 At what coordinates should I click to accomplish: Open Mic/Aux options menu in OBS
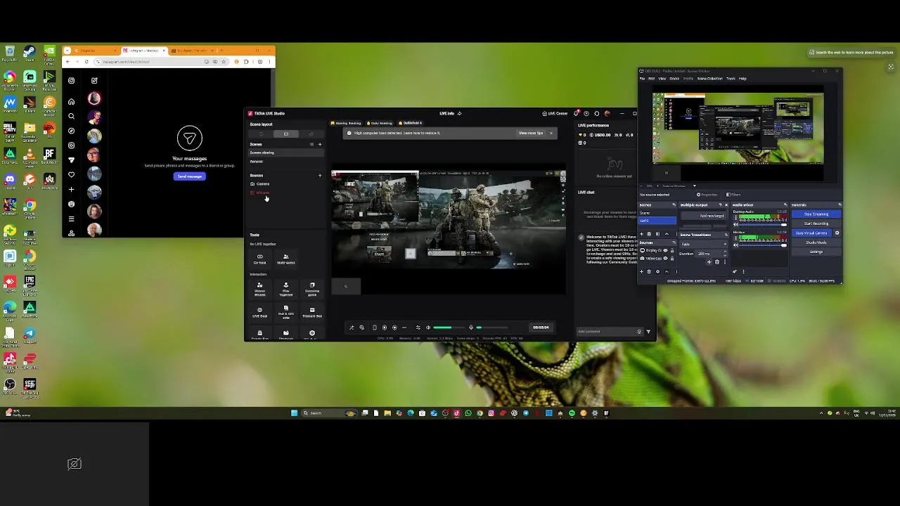[x=735, y=238]
